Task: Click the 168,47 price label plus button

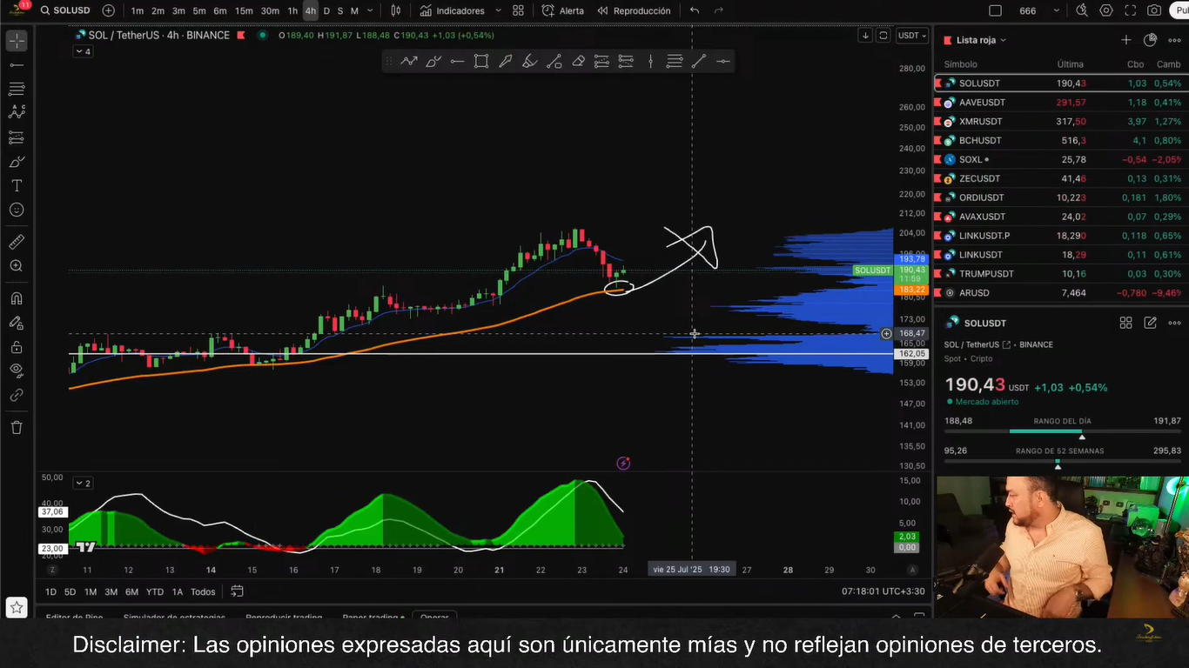Action: coord(886,334)
